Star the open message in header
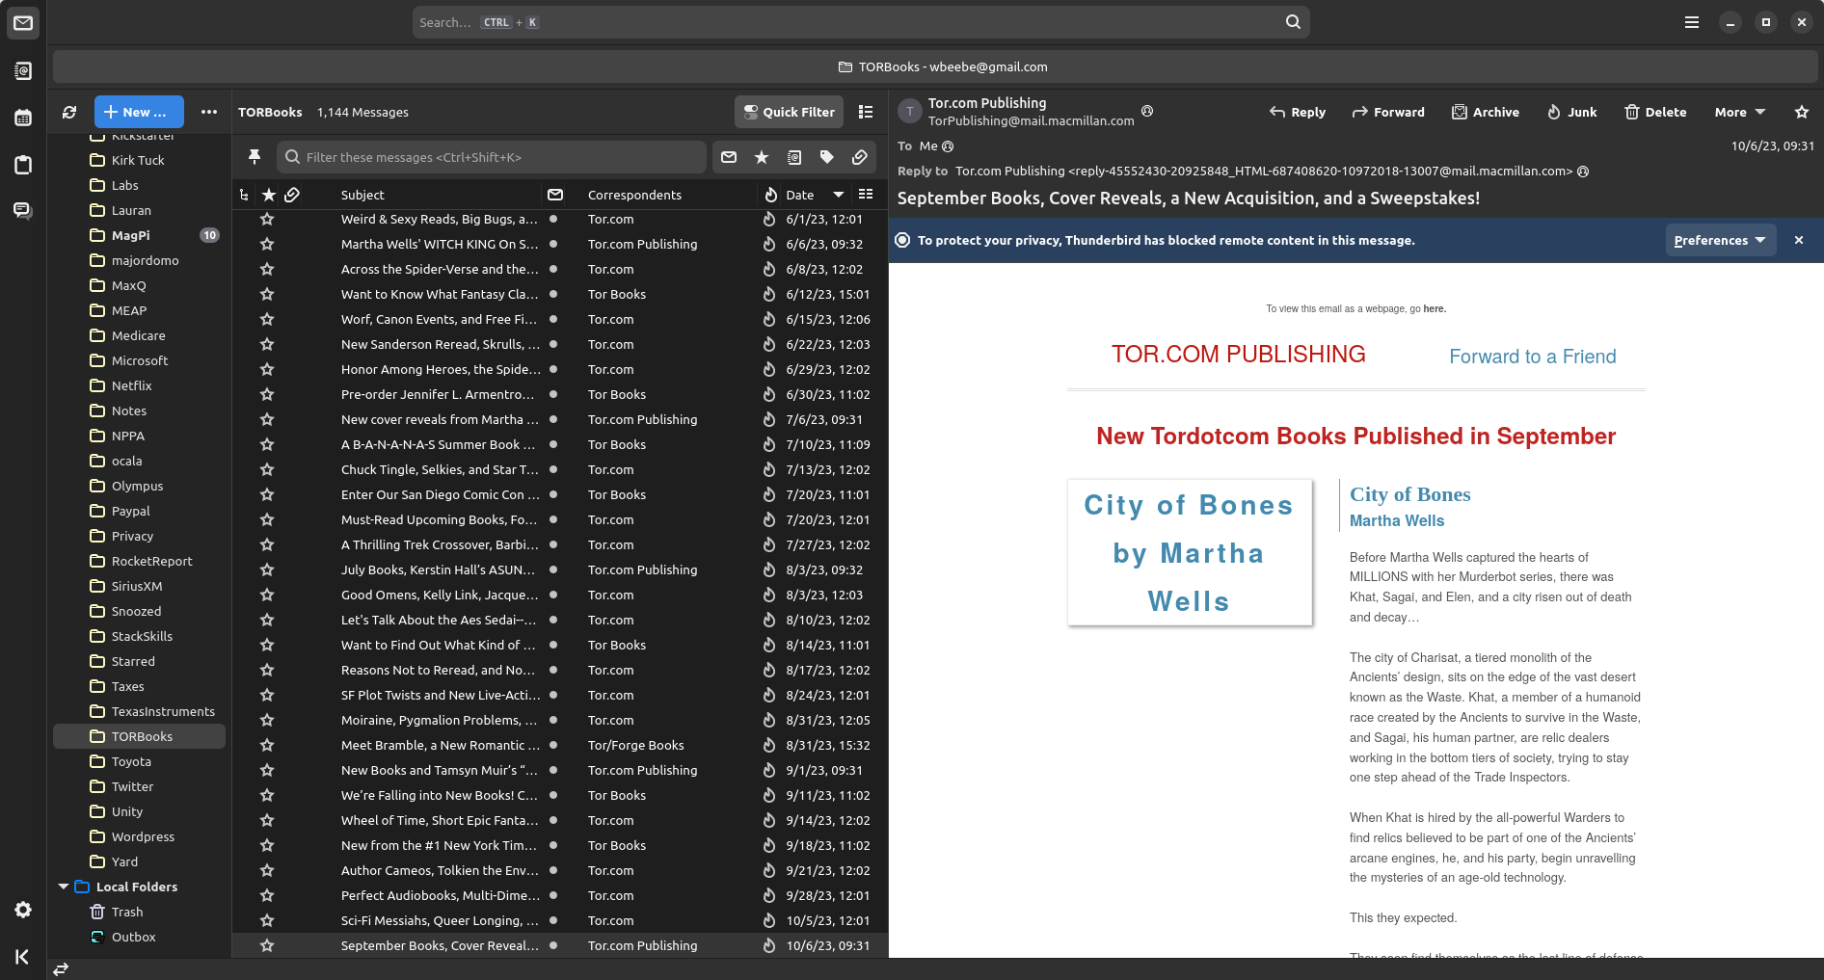The image size is (1824, 980). 1802,112
